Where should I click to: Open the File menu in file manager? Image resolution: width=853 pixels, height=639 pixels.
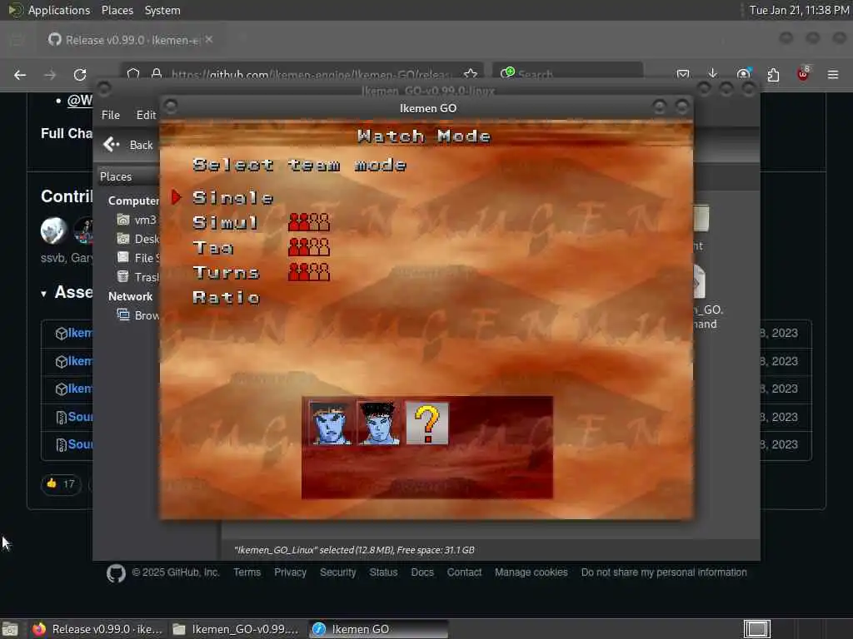pyautogui.click(x=111, y=115)
